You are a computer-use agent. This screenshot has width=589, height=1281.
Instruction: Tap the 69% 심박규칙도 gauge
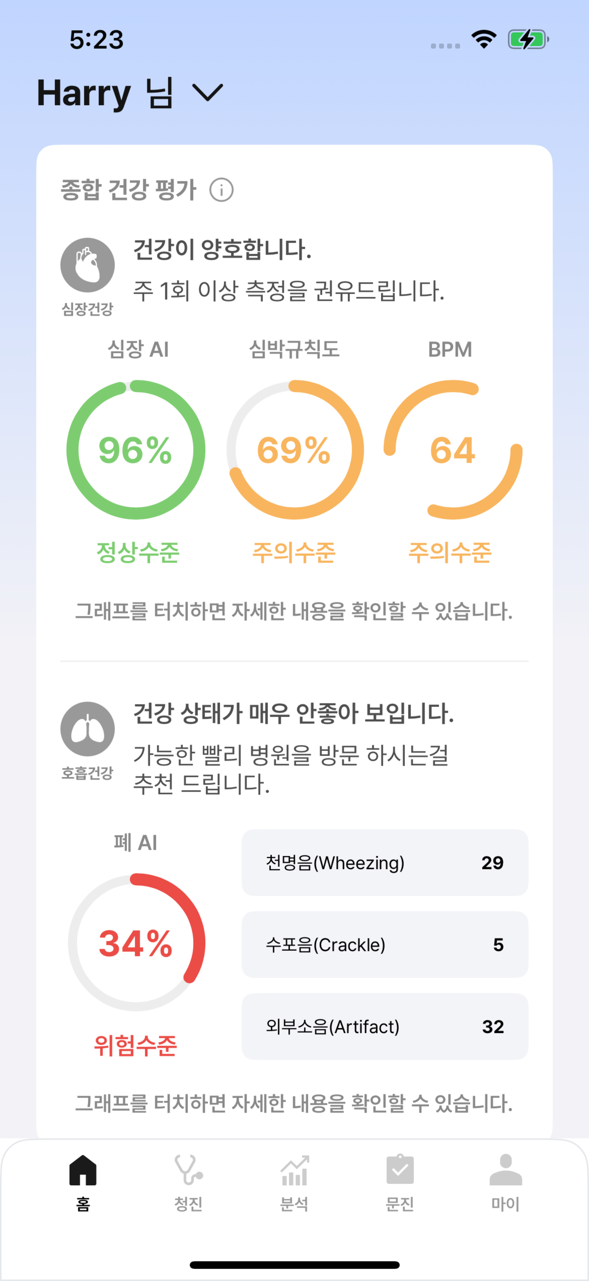tap(295, 449)
